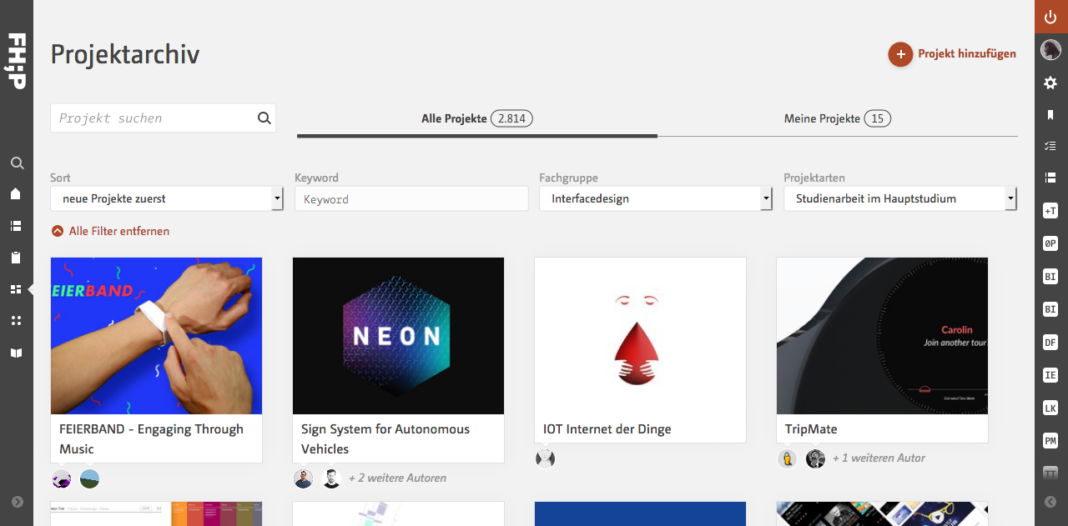Click the search magnifier in Projekt suchen field
The height and width of the screenshot is (526, 1068).
coord(264,118)
